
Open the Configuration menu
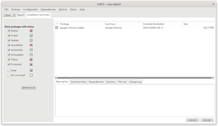(x=30, y=9)
